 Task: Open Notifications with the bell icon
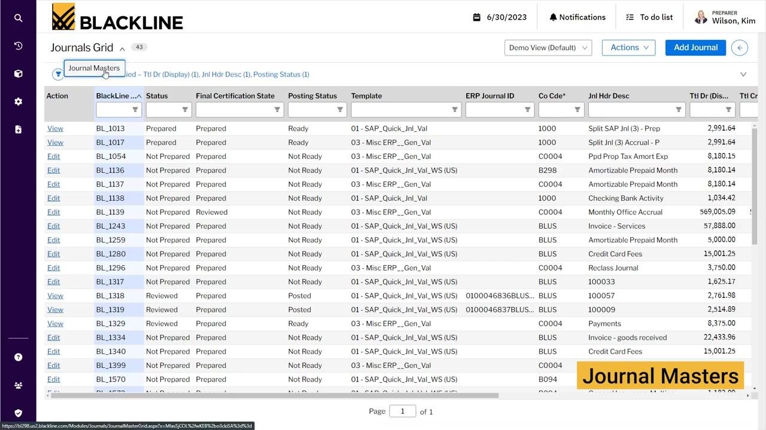click(577, 17)
